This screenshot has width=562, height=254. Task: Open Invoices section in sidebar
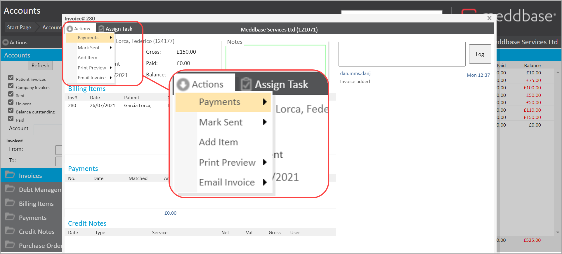(x=30, y=176)
